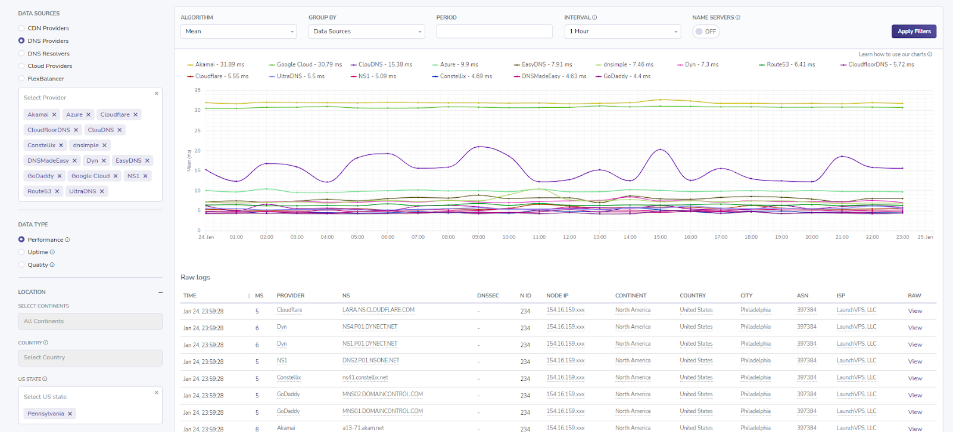
Task: Toggle Akamai series in chart legend
Action: (216, 64)
